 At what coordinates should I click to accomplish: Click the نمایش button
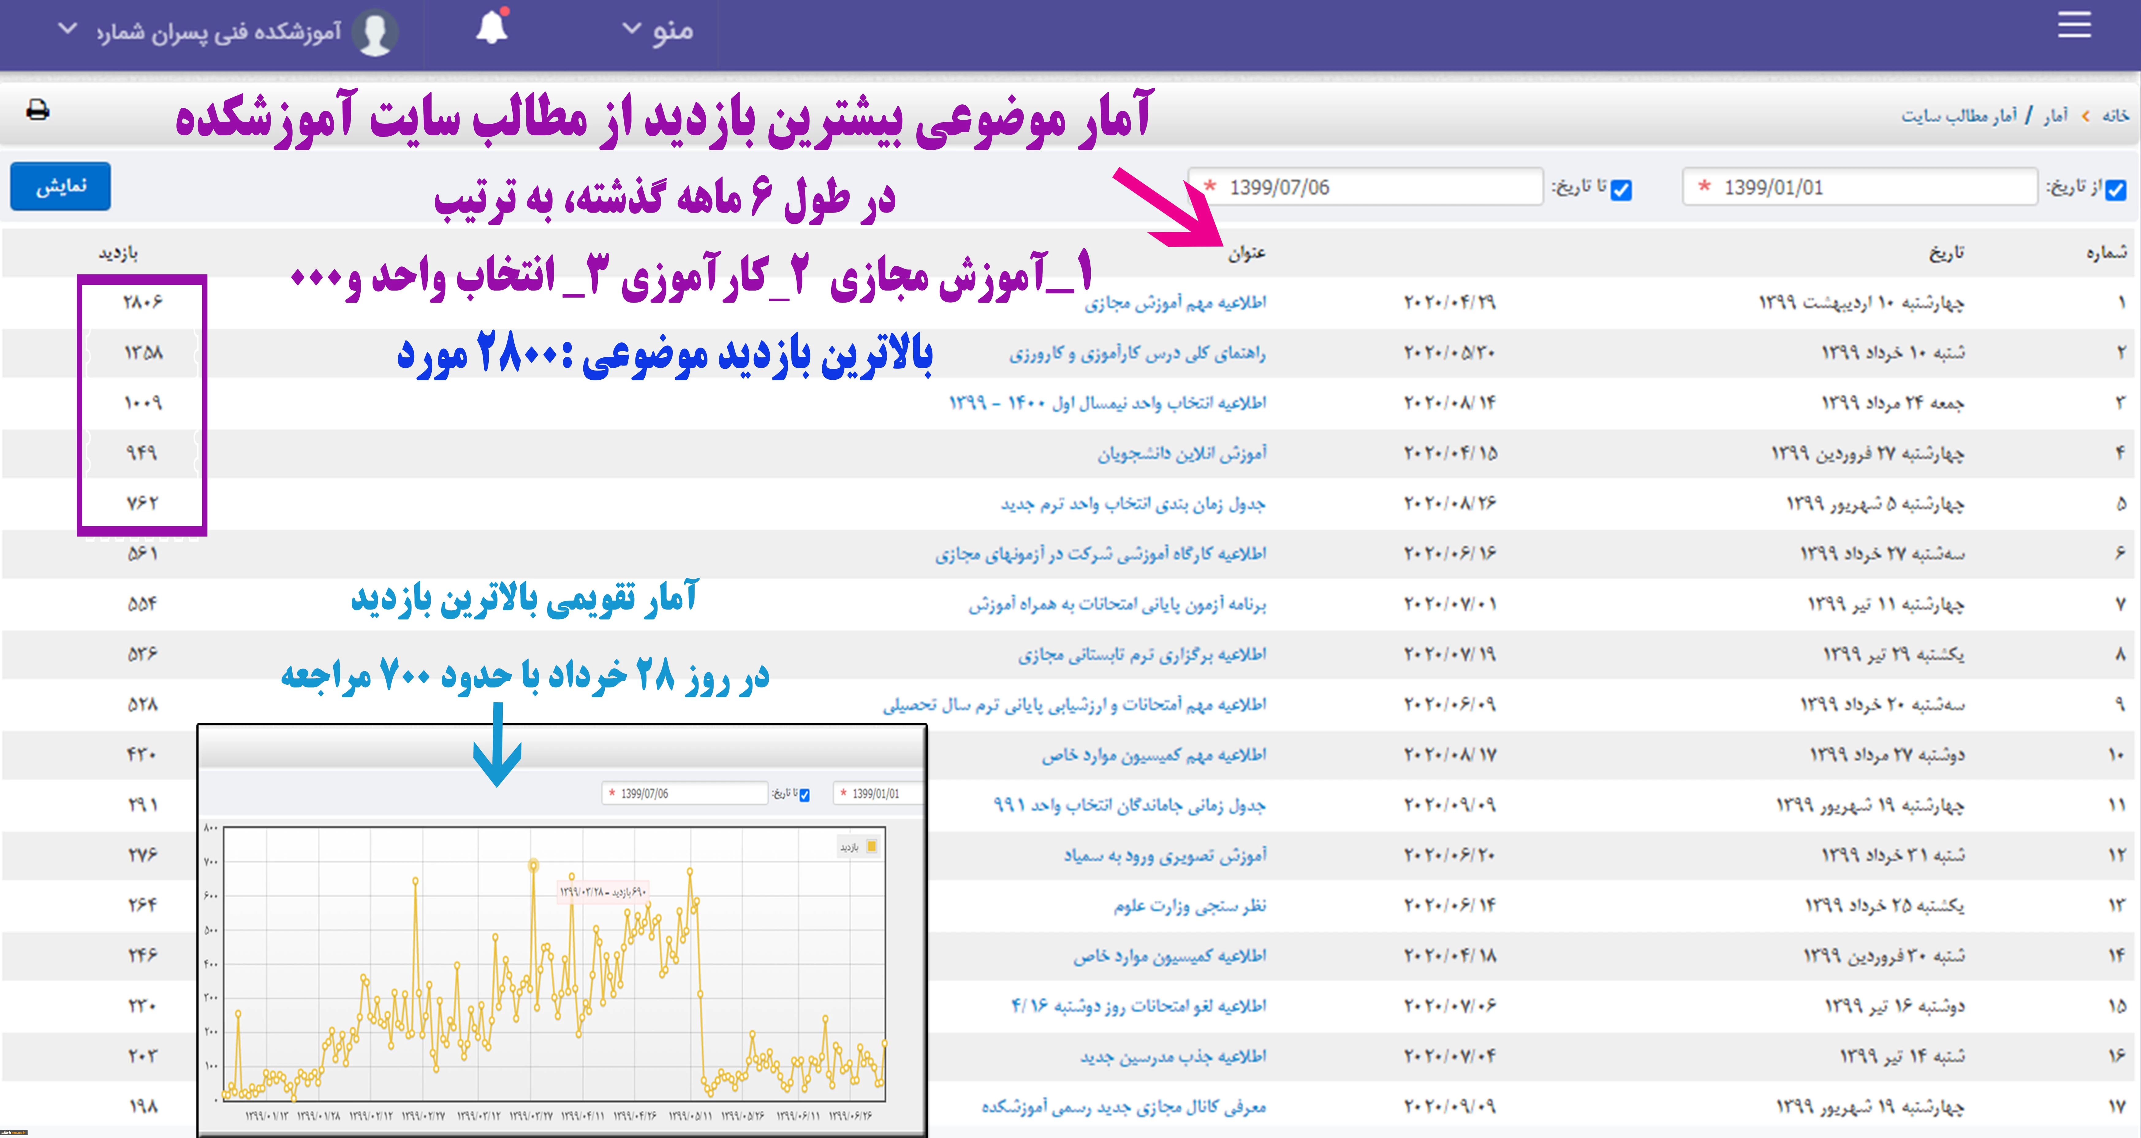(61, 186)
